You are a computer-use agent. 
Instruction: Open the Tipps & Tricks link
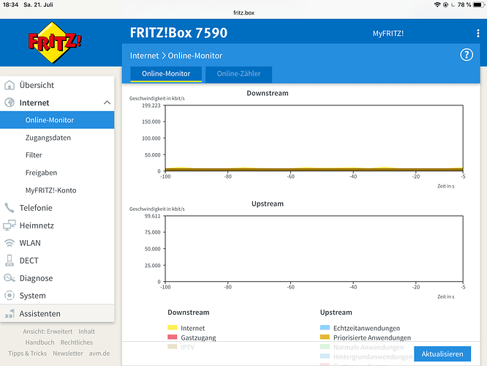click(27, 354)
